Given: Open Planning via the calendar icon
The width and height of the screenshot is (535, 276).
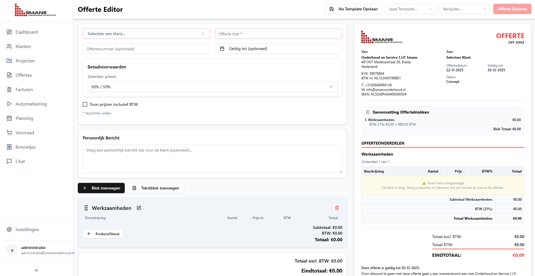Looking at the screenshot, I should pos(9,118).
